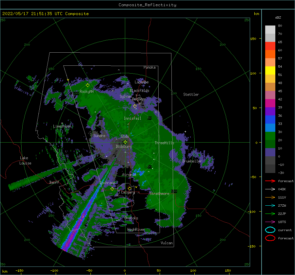
Task: Click the Sylvan label
Action: 126,96
